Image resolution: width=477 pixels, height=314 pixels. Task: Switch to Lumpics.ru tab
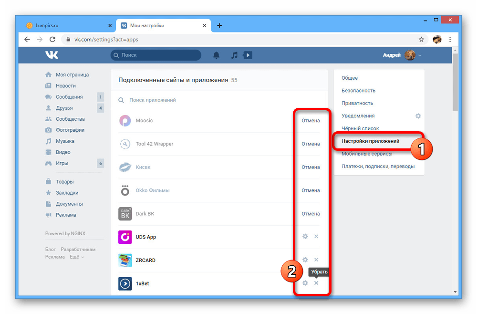[68, 26]
